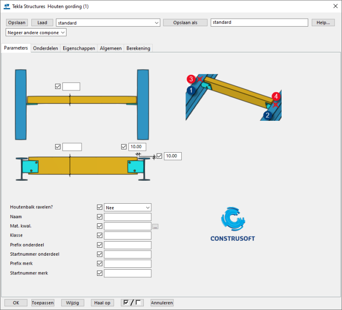This screenshot has height=310, width=342.
Task: Toggle the Prefix merk checkbox
Action: click(99, 264)
